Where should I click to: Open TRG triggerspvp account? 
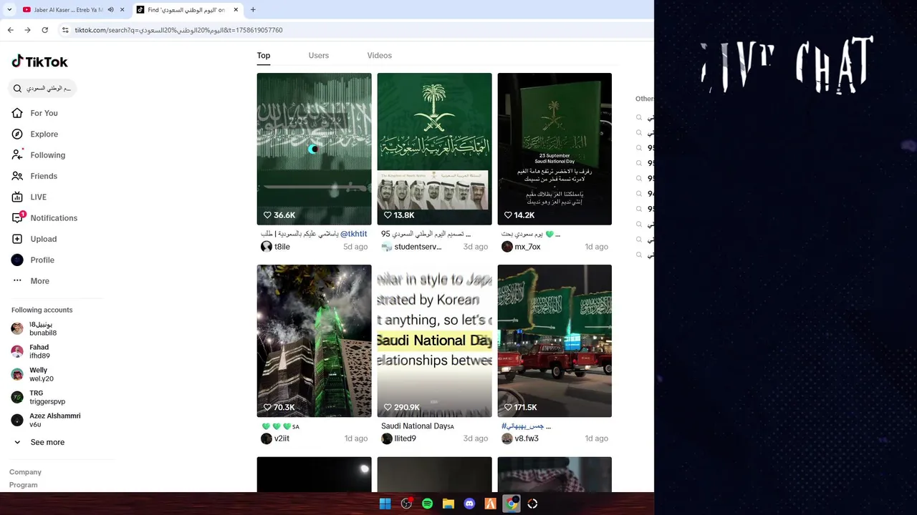pyautogui.click(x=47, y=397)
